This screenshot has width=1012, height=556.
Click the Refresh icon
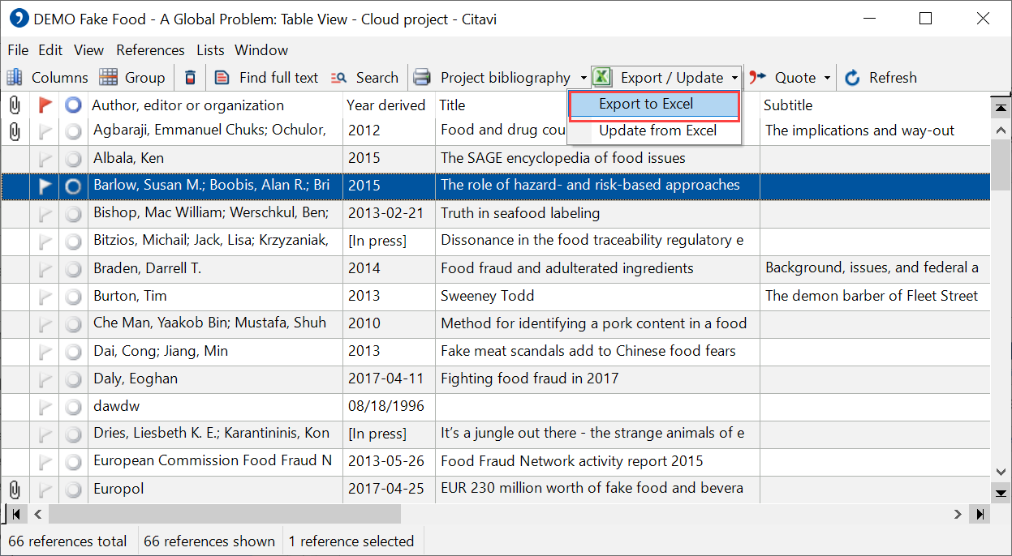[x=852, y=78]
